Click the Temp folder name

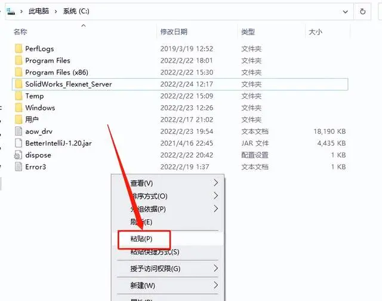(x=35, y=96)
